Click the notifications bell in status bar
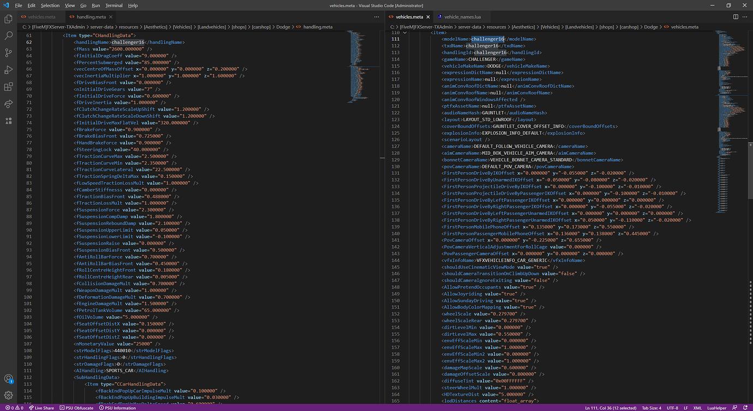The width and height of the screenshot is (753, 411). 746,408
